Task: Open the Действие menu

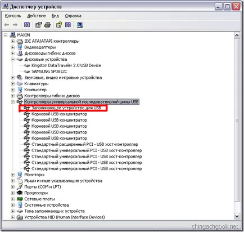Action: (37, 16)
